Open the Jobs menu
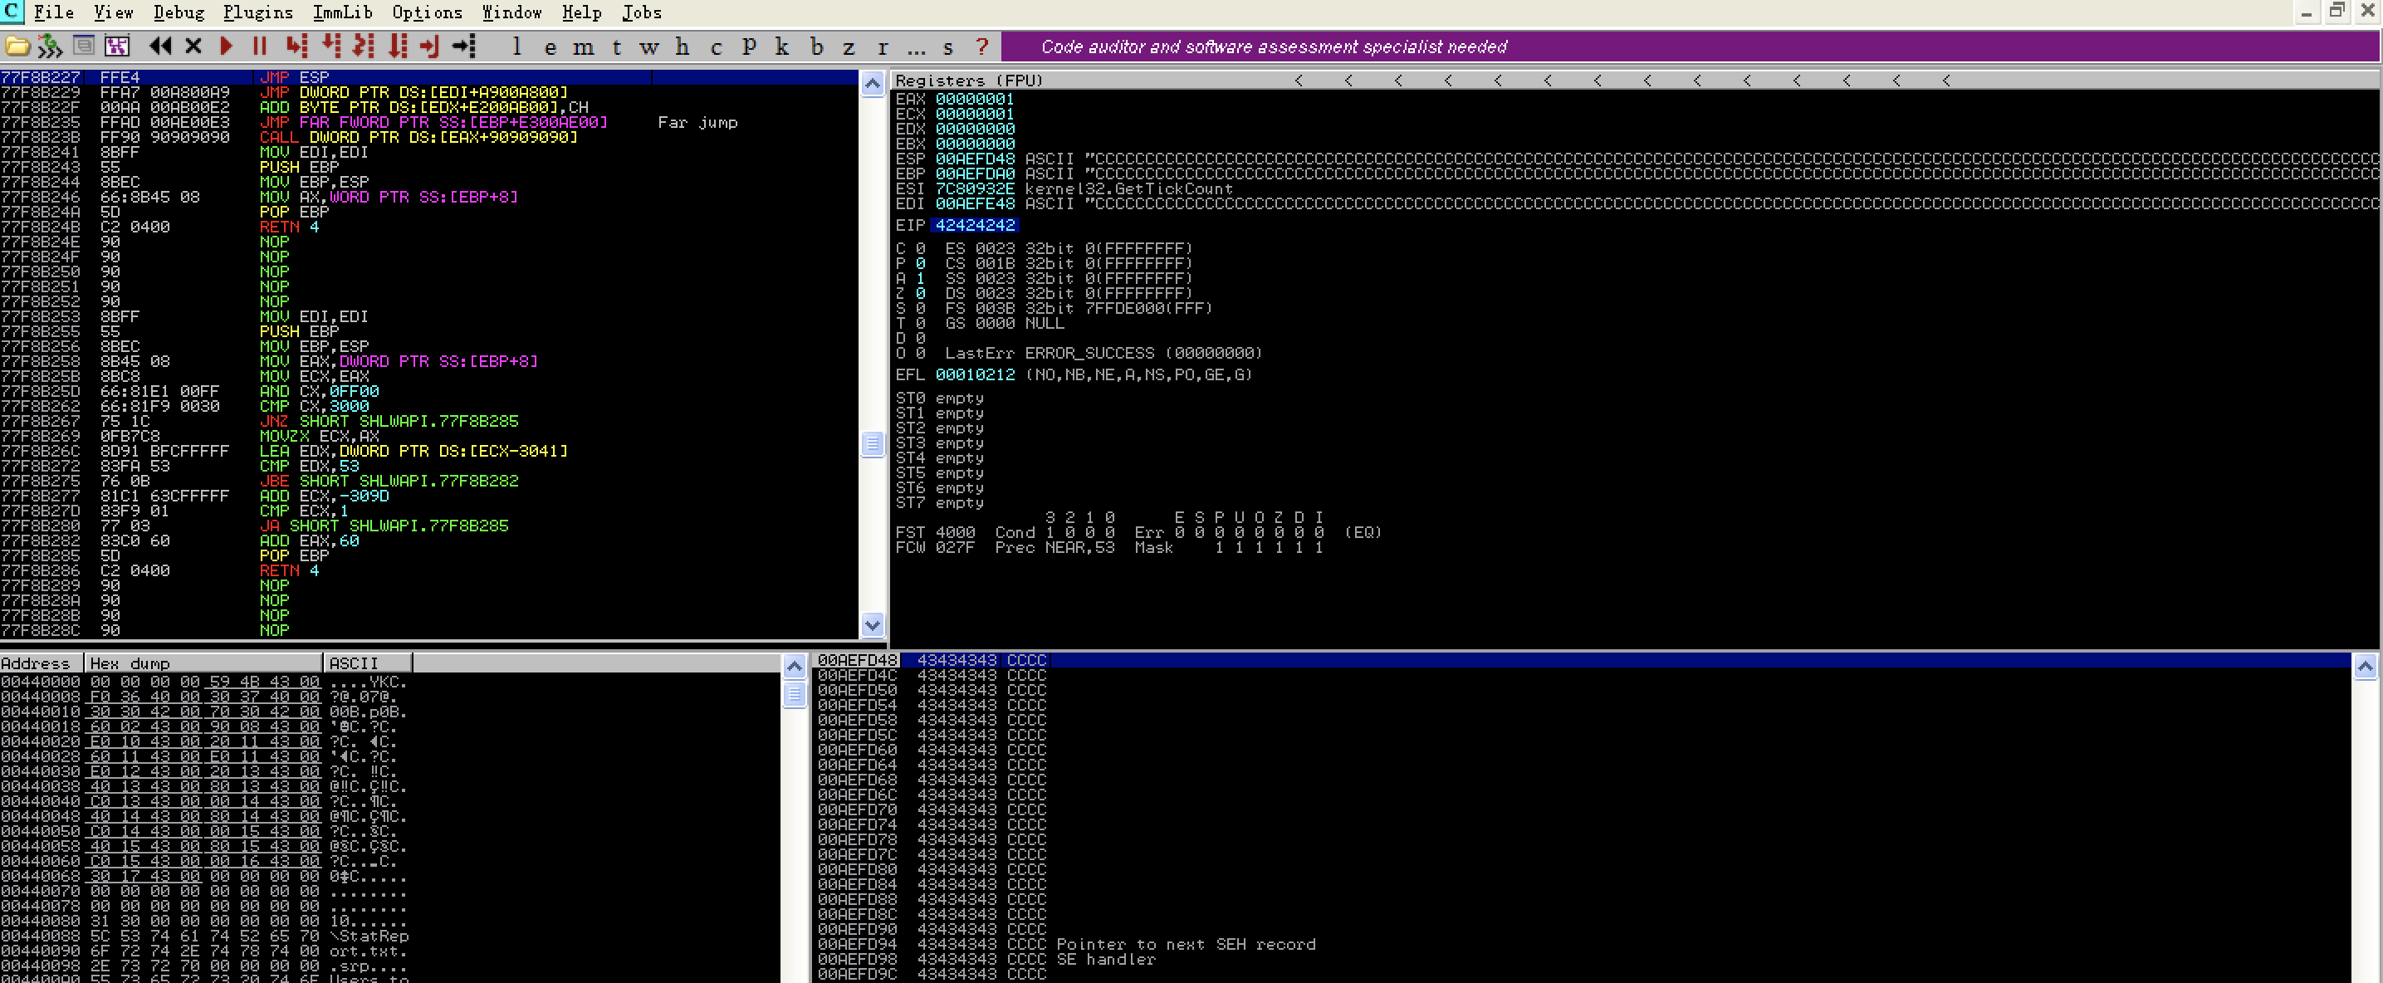 (641, 12)
